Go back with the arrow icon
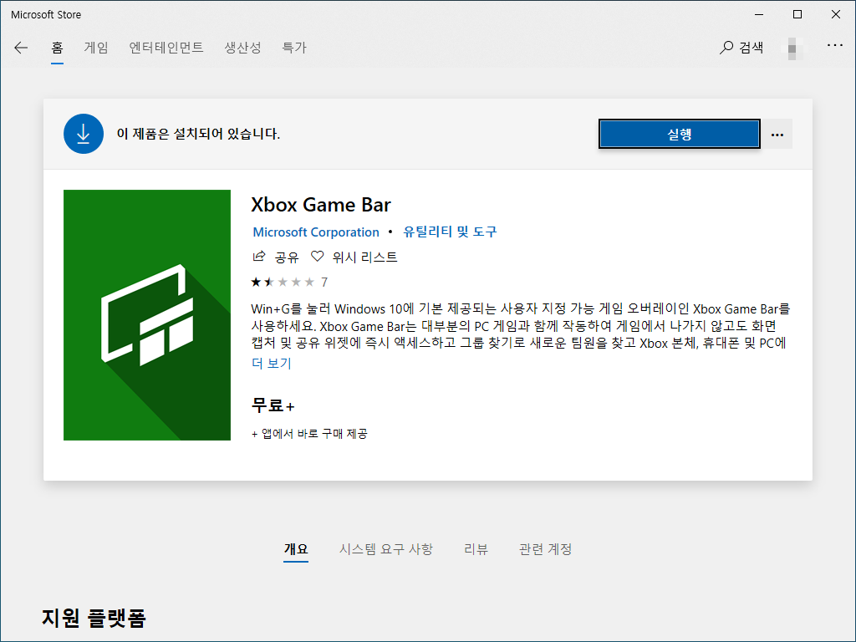856x642 pixels. pos(21,48)
